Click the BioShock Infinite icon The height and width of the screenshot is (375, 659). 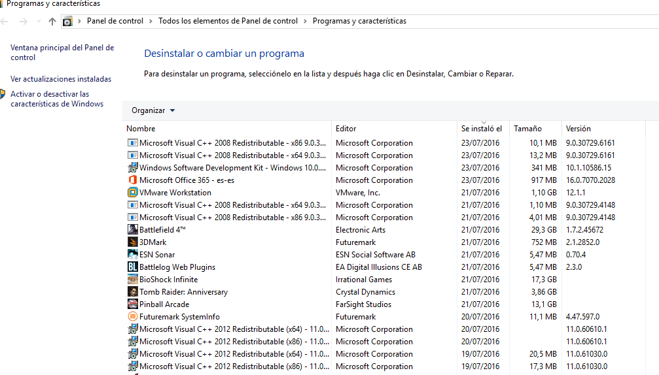click(x=133, y=280)
